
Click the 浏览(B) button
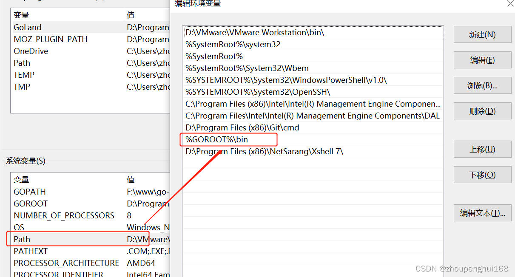[x=482, y=85]
